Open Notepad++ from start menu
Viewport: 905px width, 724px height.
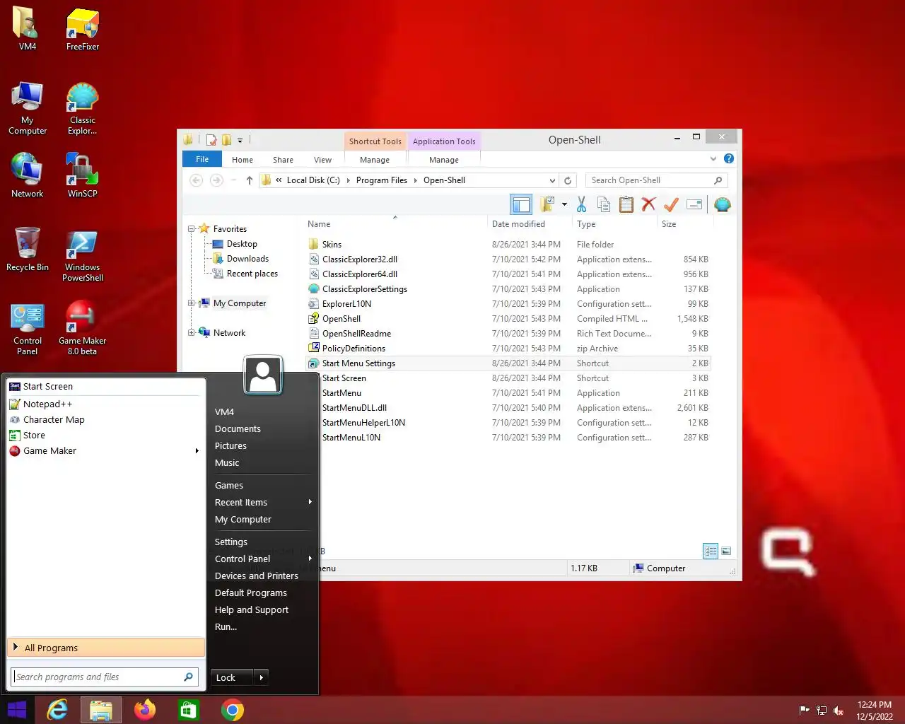[x=106, y=404]
